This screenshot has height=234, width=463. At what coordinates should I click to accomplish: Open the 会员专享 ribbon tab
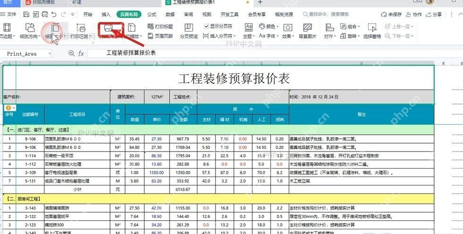257,15
